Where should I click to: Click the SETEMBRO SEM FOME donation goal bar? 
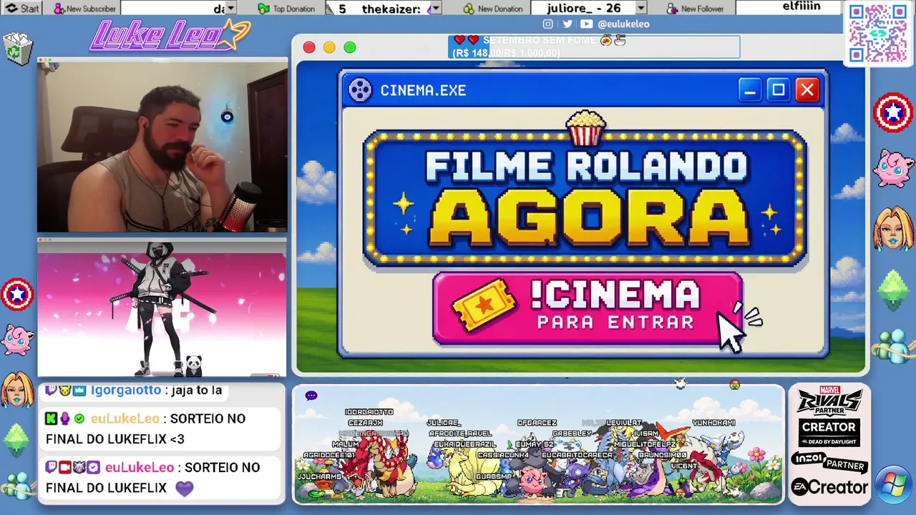point(594,46)
